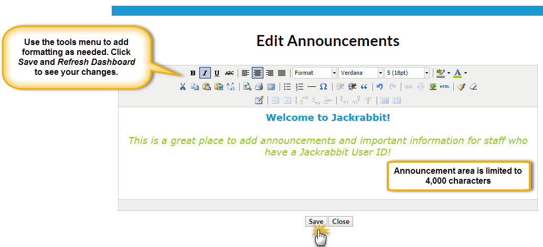543x247 pixels.
Task: Copy selection with the copy icon
Action: point(195,87)
